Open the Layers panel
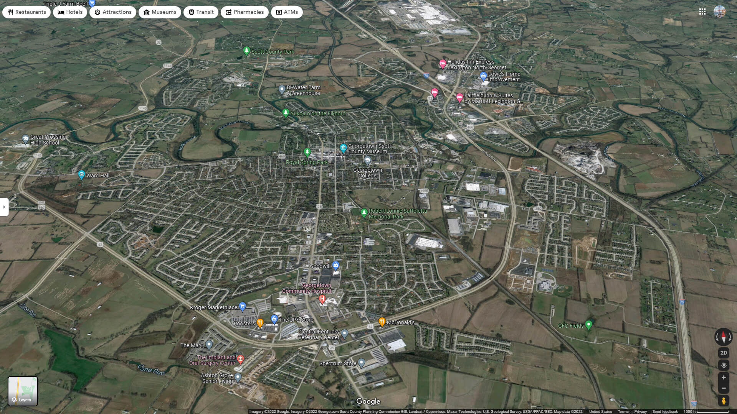The image size is (737, 414). coord(23,391)
